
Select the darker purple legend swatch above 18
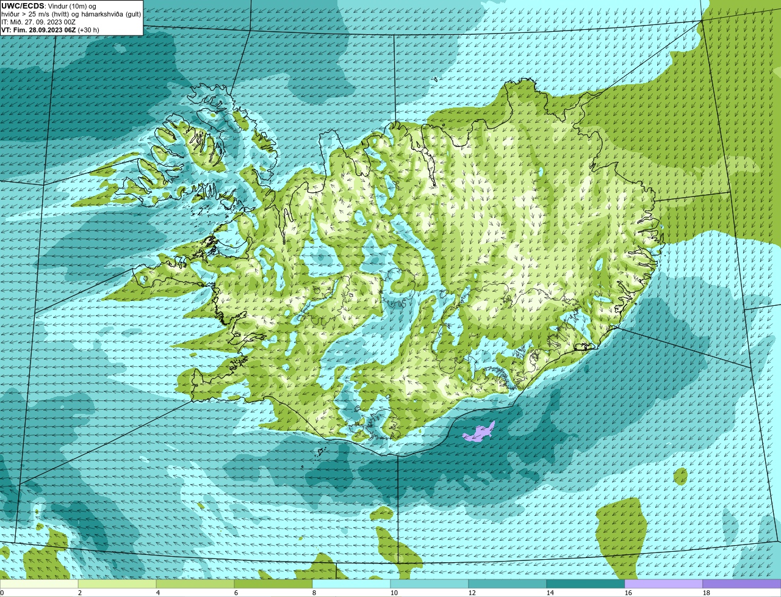coord(742,584)
